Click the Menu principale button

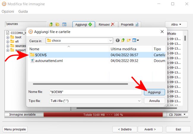click(15, 129)
